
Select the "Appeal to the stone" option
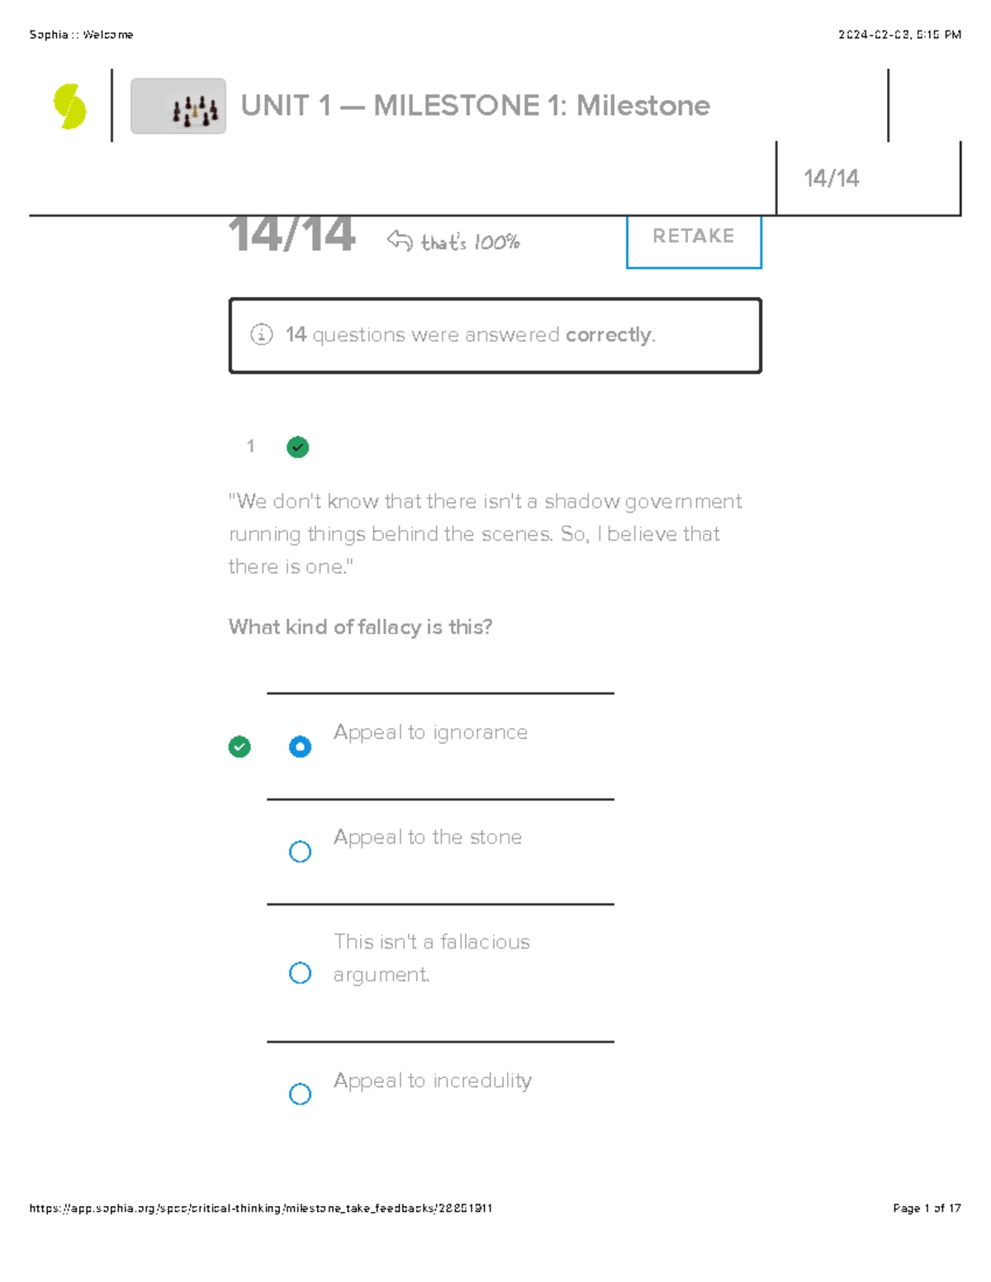tap(300, 852)
